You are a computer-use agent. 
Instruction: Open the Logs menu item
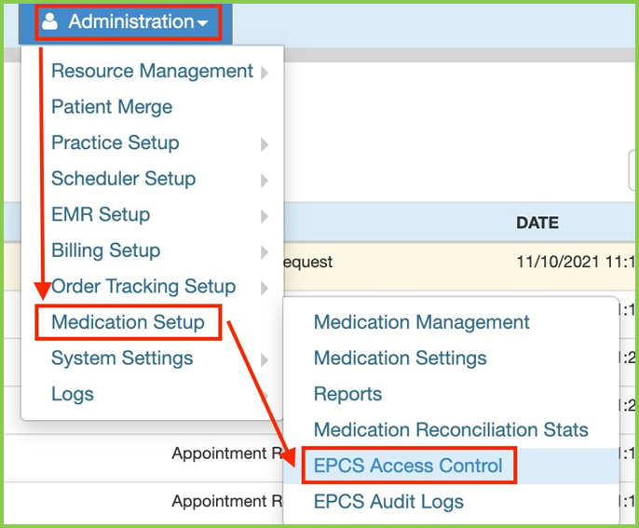[73, 394]
